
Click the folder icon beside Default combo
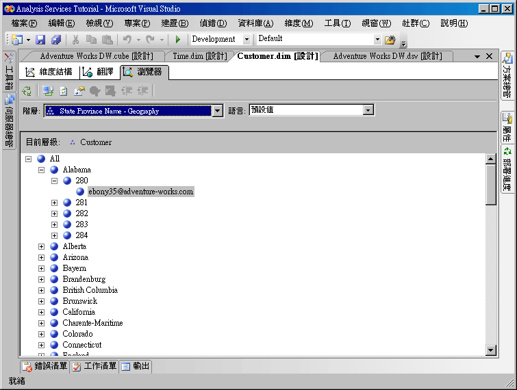(390, 40)
